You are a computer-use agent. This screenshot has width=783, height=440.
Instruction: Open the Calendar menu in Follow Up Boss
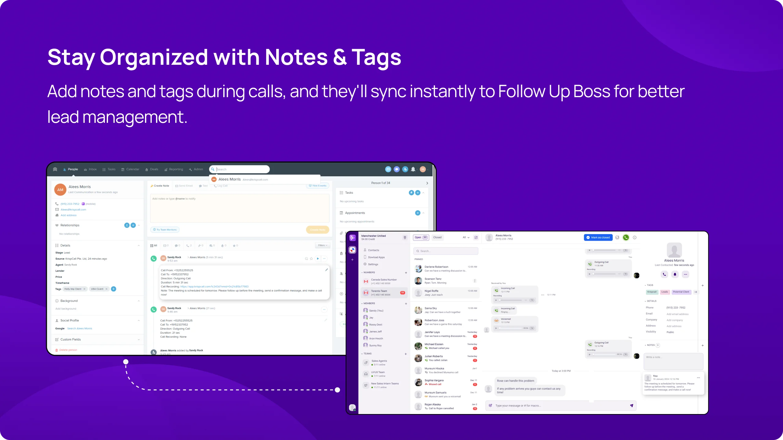[130, 169]
